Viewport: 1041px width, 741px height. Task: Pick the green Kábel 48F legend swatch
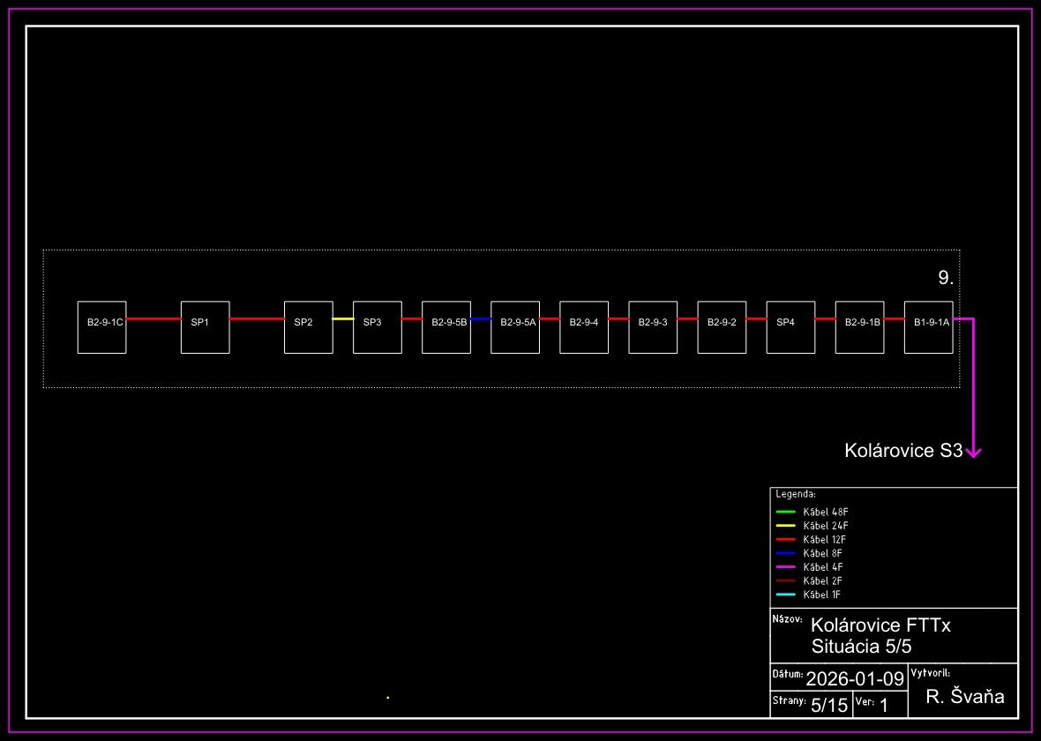pos(786,512)
